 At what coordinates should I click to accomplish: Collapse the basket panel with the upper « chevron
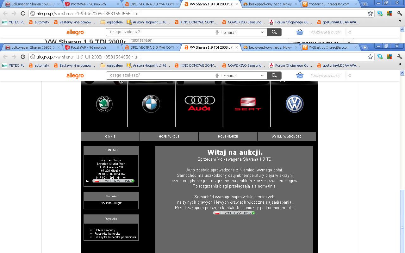(350, 32)
